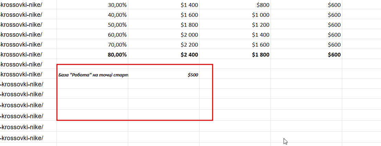Select the $800 cell
The height and width of the screenshot is (146, 381).
tap(235, 5)
